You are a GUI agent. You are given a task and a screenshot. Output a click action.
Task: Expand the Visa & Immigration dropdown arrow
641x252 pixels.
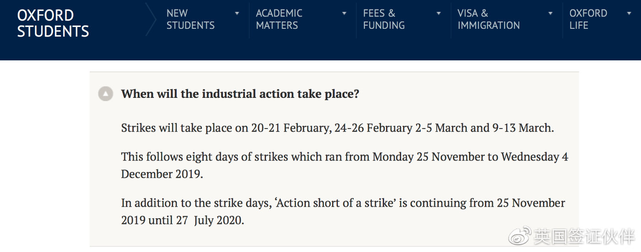[550, 13]
